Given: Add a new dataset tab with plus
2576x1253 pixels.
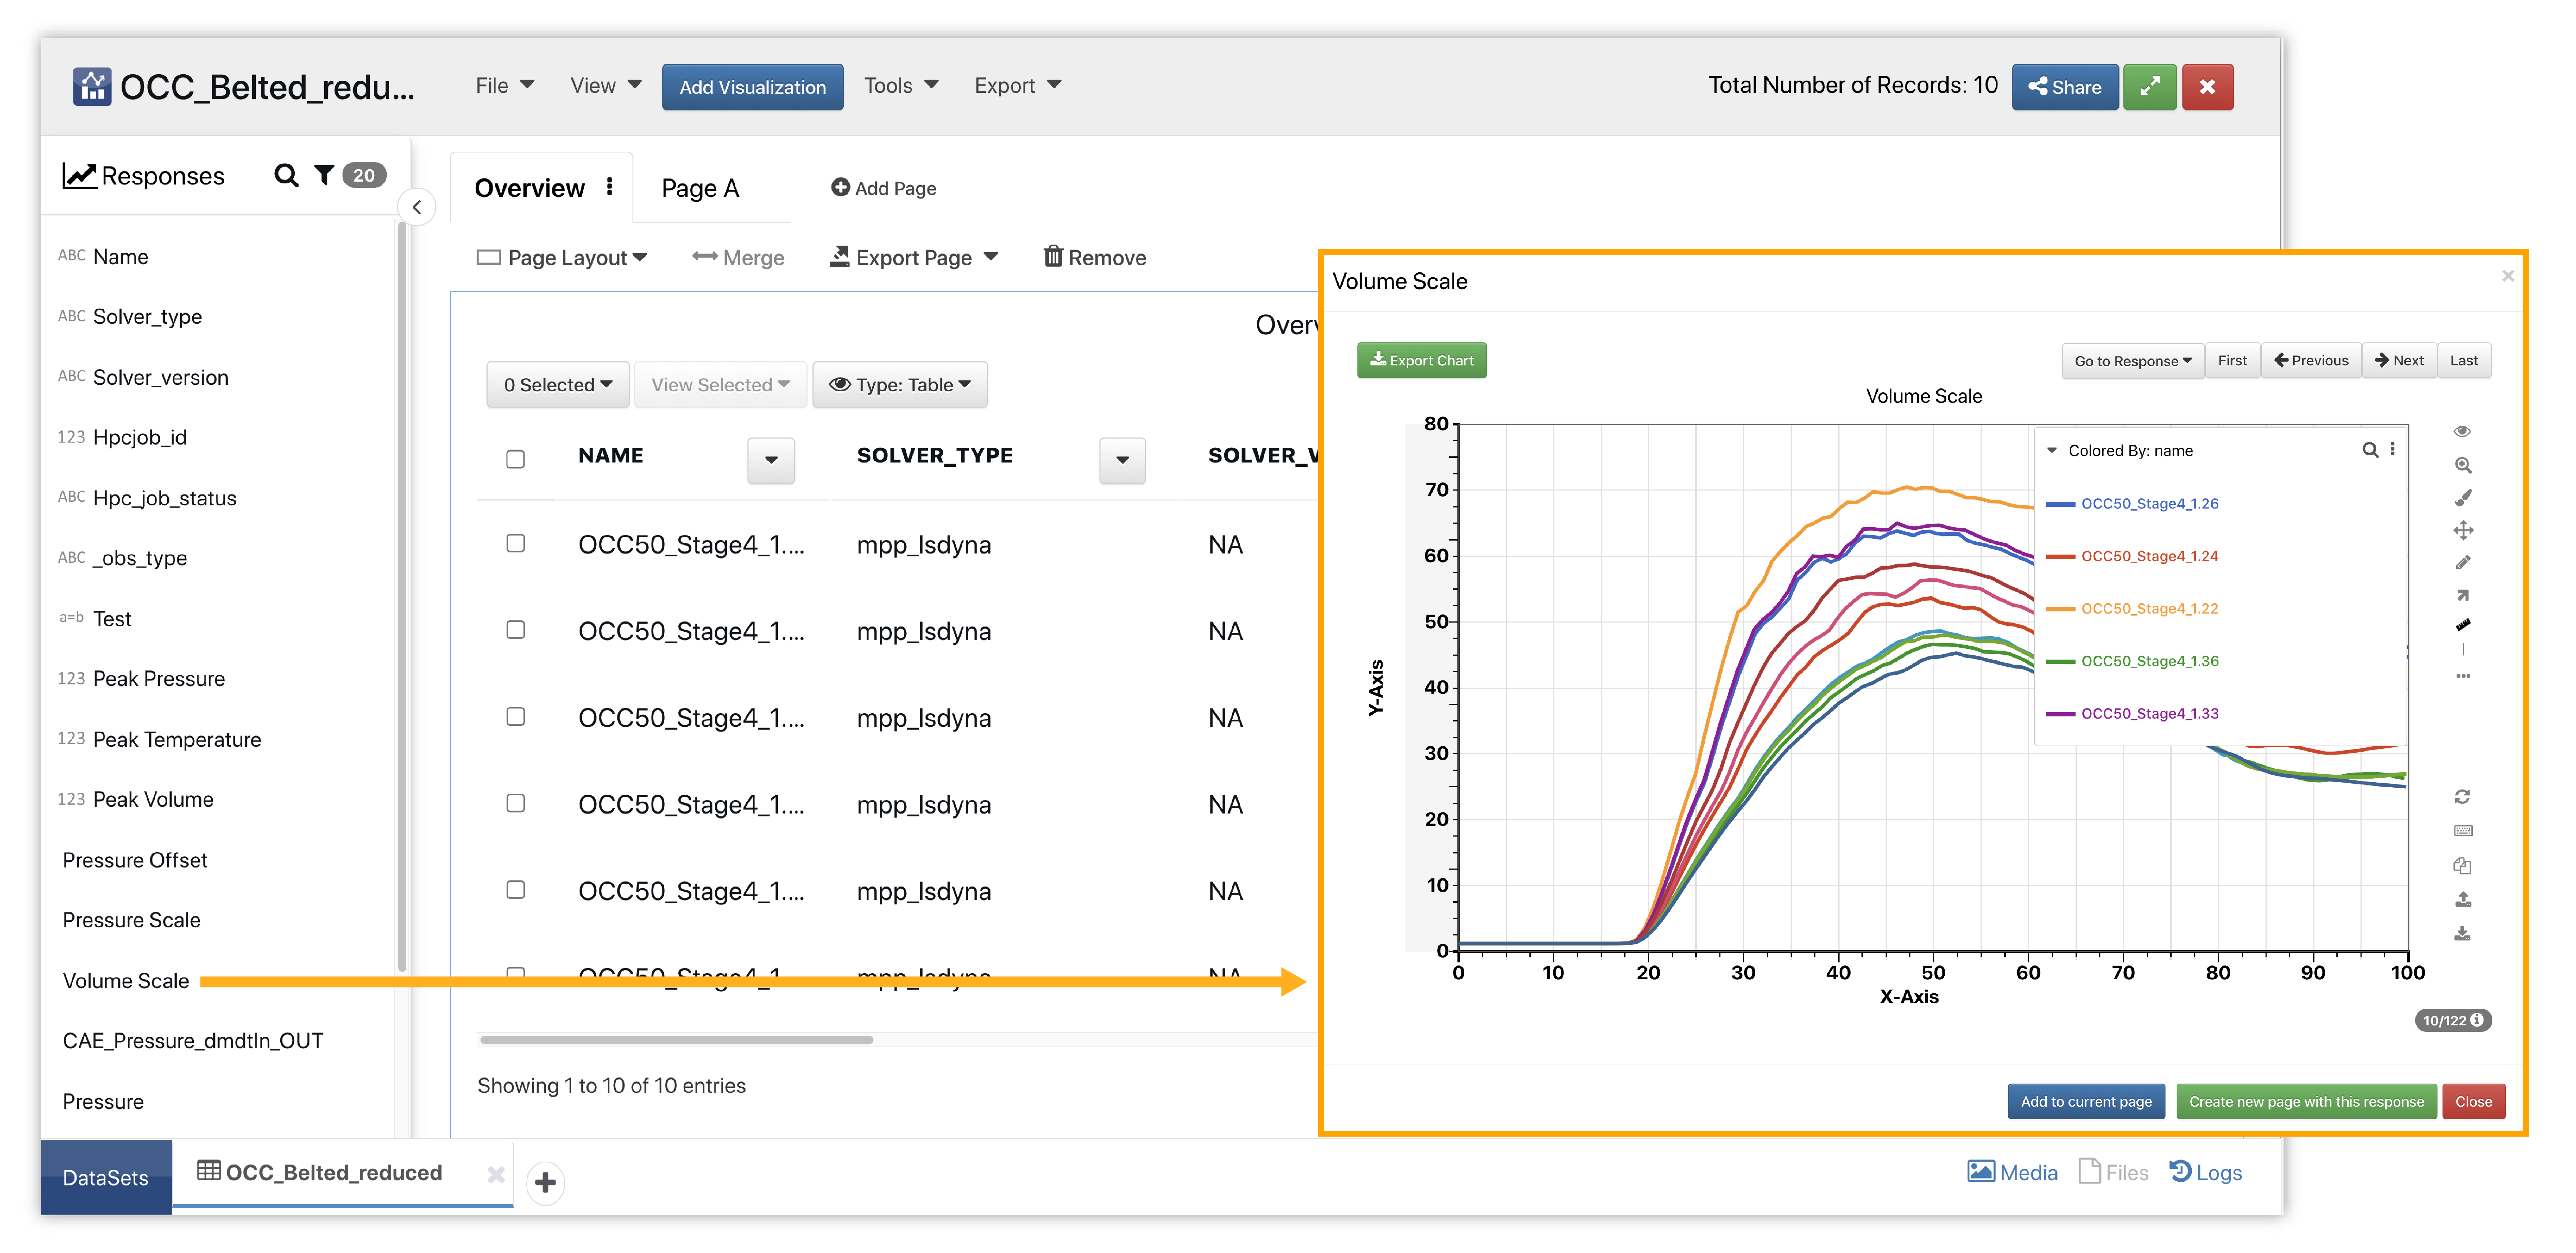Looking at the screenshot, I should coord(545,1183).
